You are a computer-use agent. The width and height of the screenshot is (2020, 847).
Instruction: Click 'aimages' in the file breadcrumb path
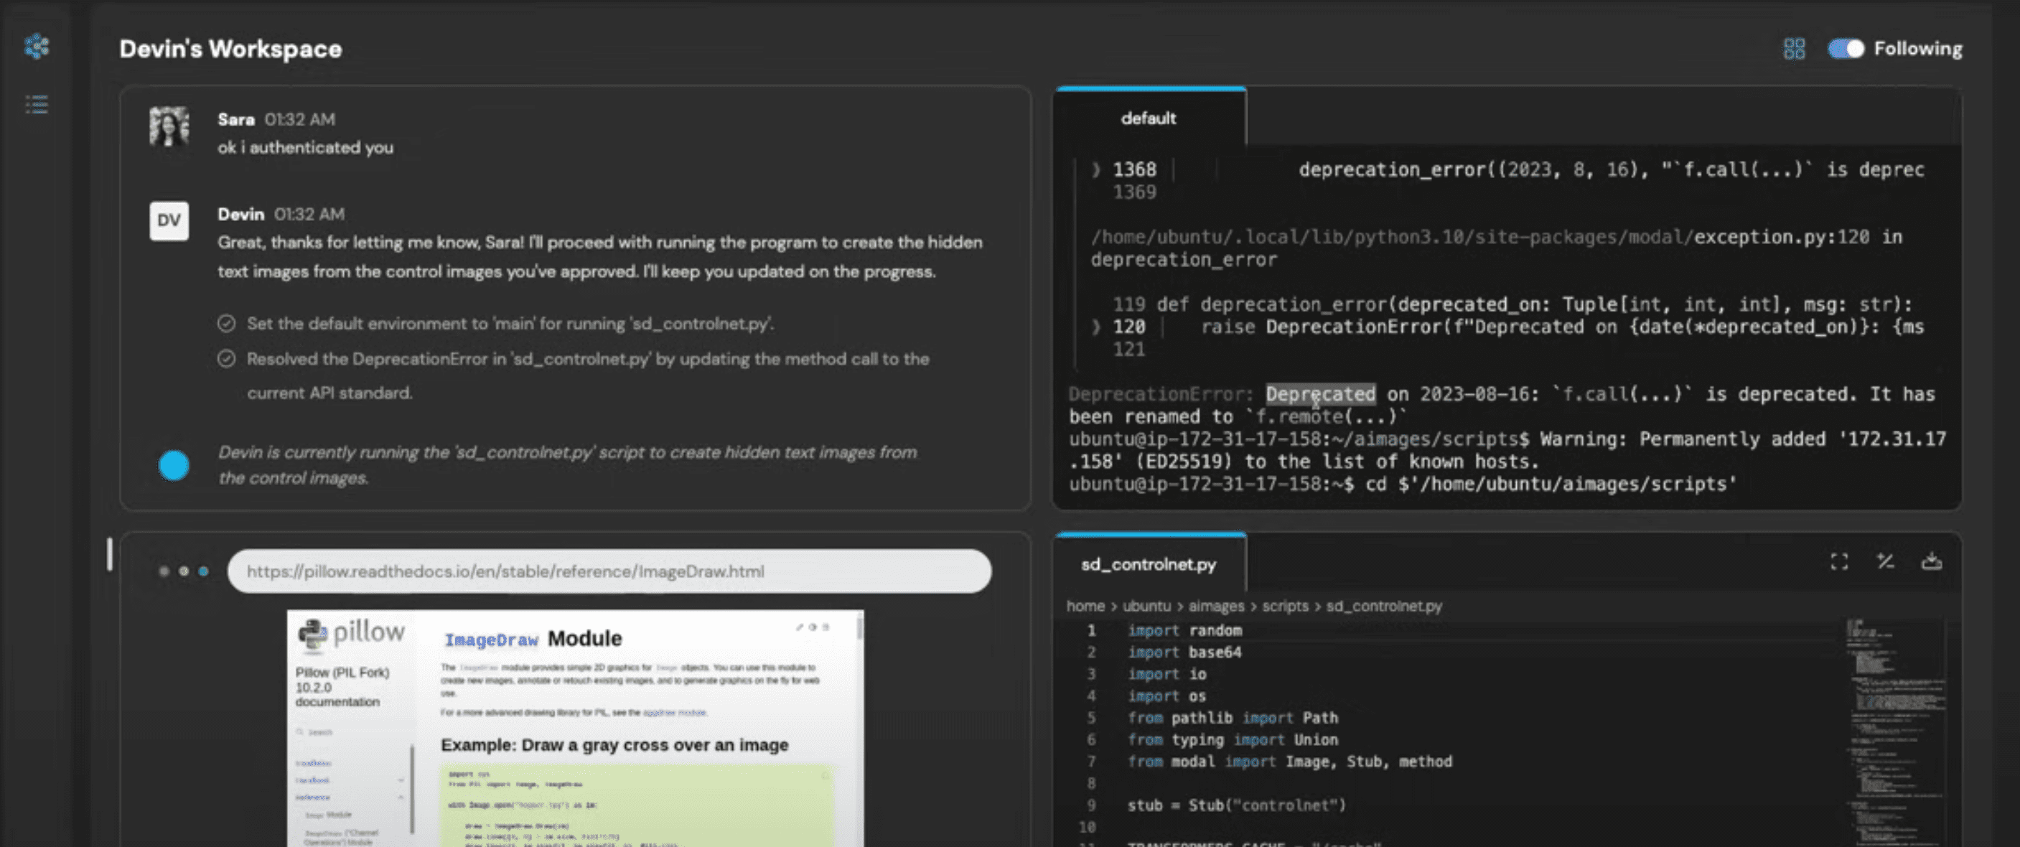click(1215, 607)
